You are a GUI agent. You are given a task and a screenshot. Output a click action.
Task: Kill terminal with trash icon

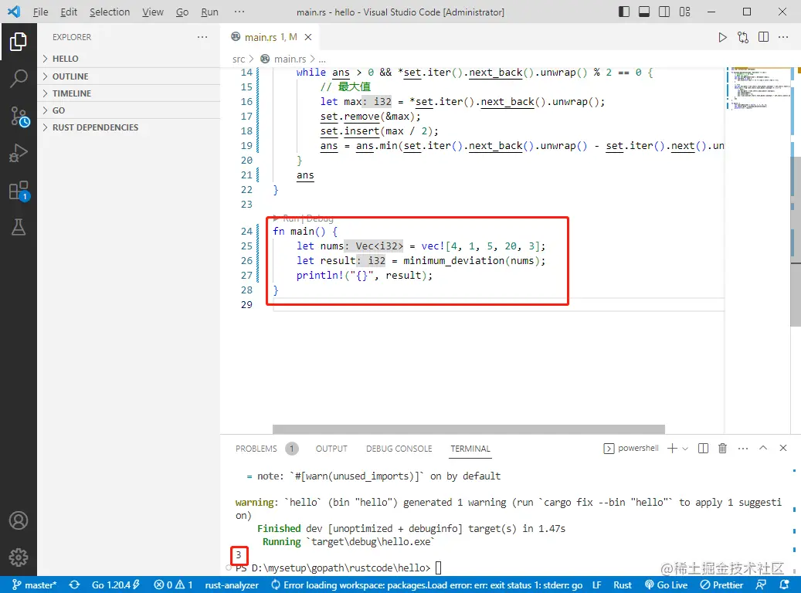pyautogui.click(x=722, y=449)
